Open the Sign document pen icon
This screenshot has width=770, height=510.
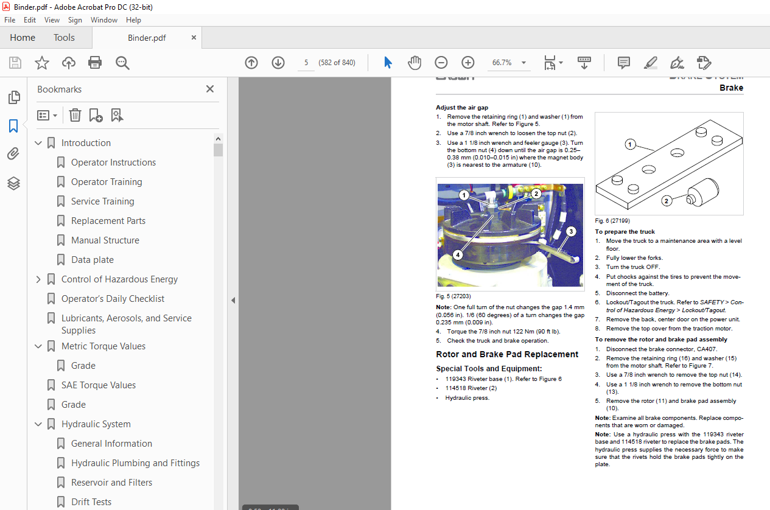[x=677, y=63]
